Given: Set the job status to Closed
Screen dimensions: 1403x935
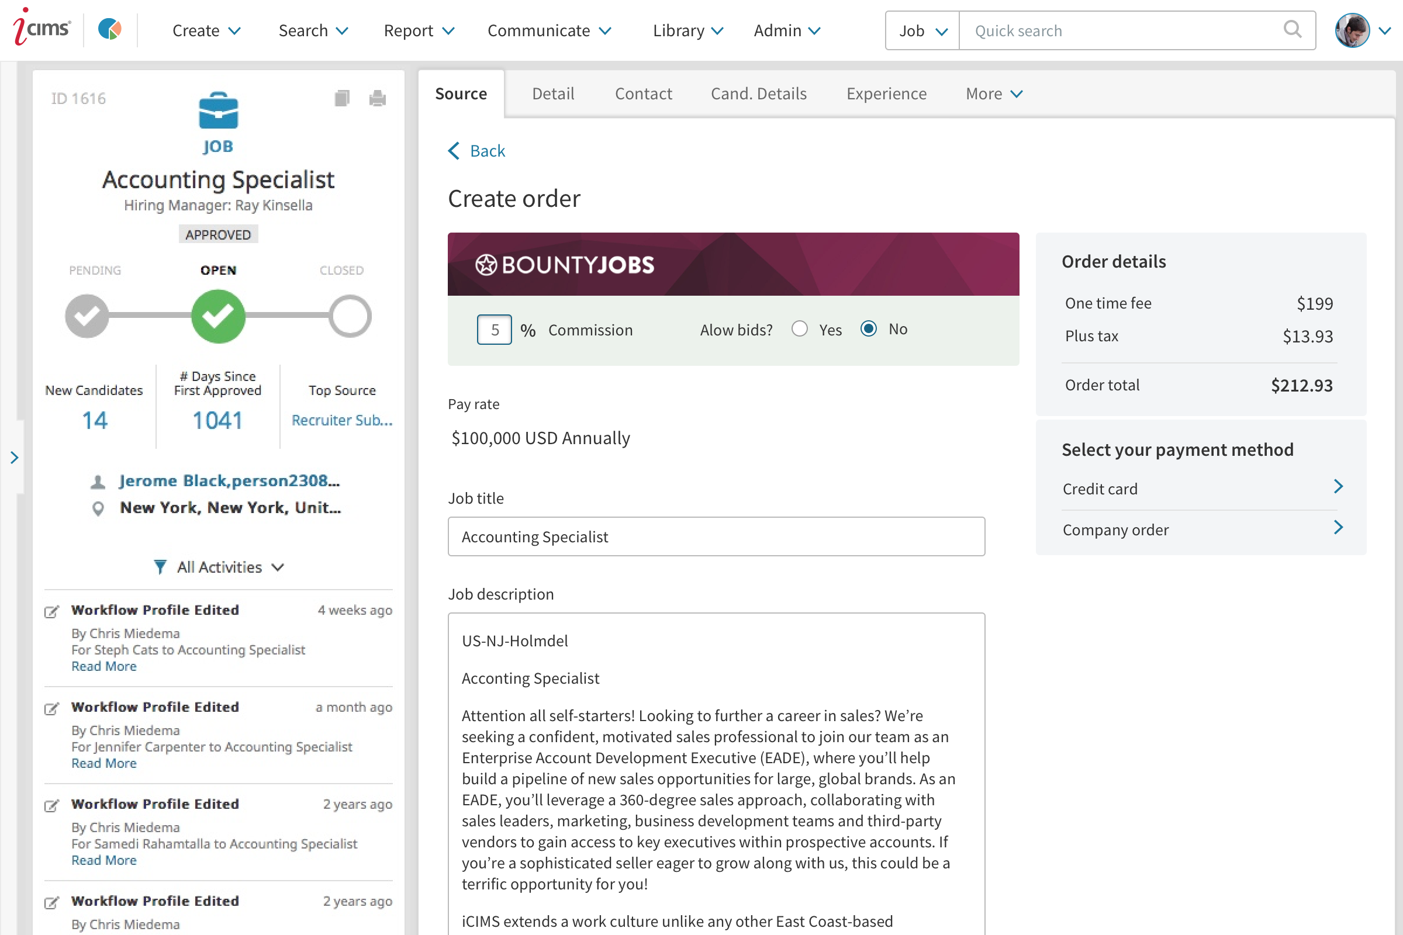Looking at the screenshot, I should pos(350,316).
